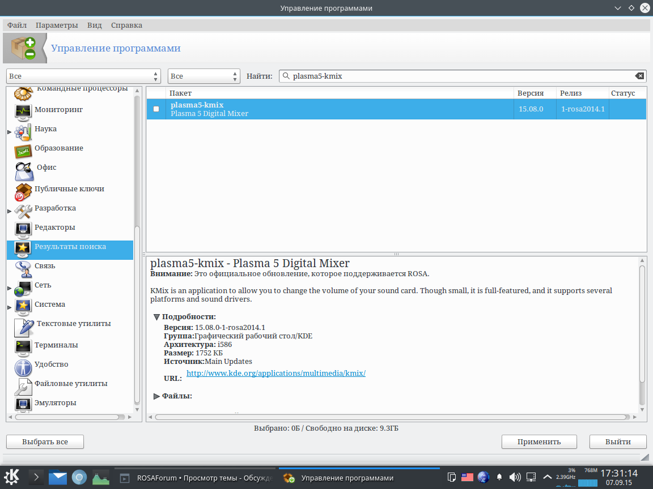Click the network globe tray icon
The width and height of the screenshot is (653, 489).
[x=483, y=477]
